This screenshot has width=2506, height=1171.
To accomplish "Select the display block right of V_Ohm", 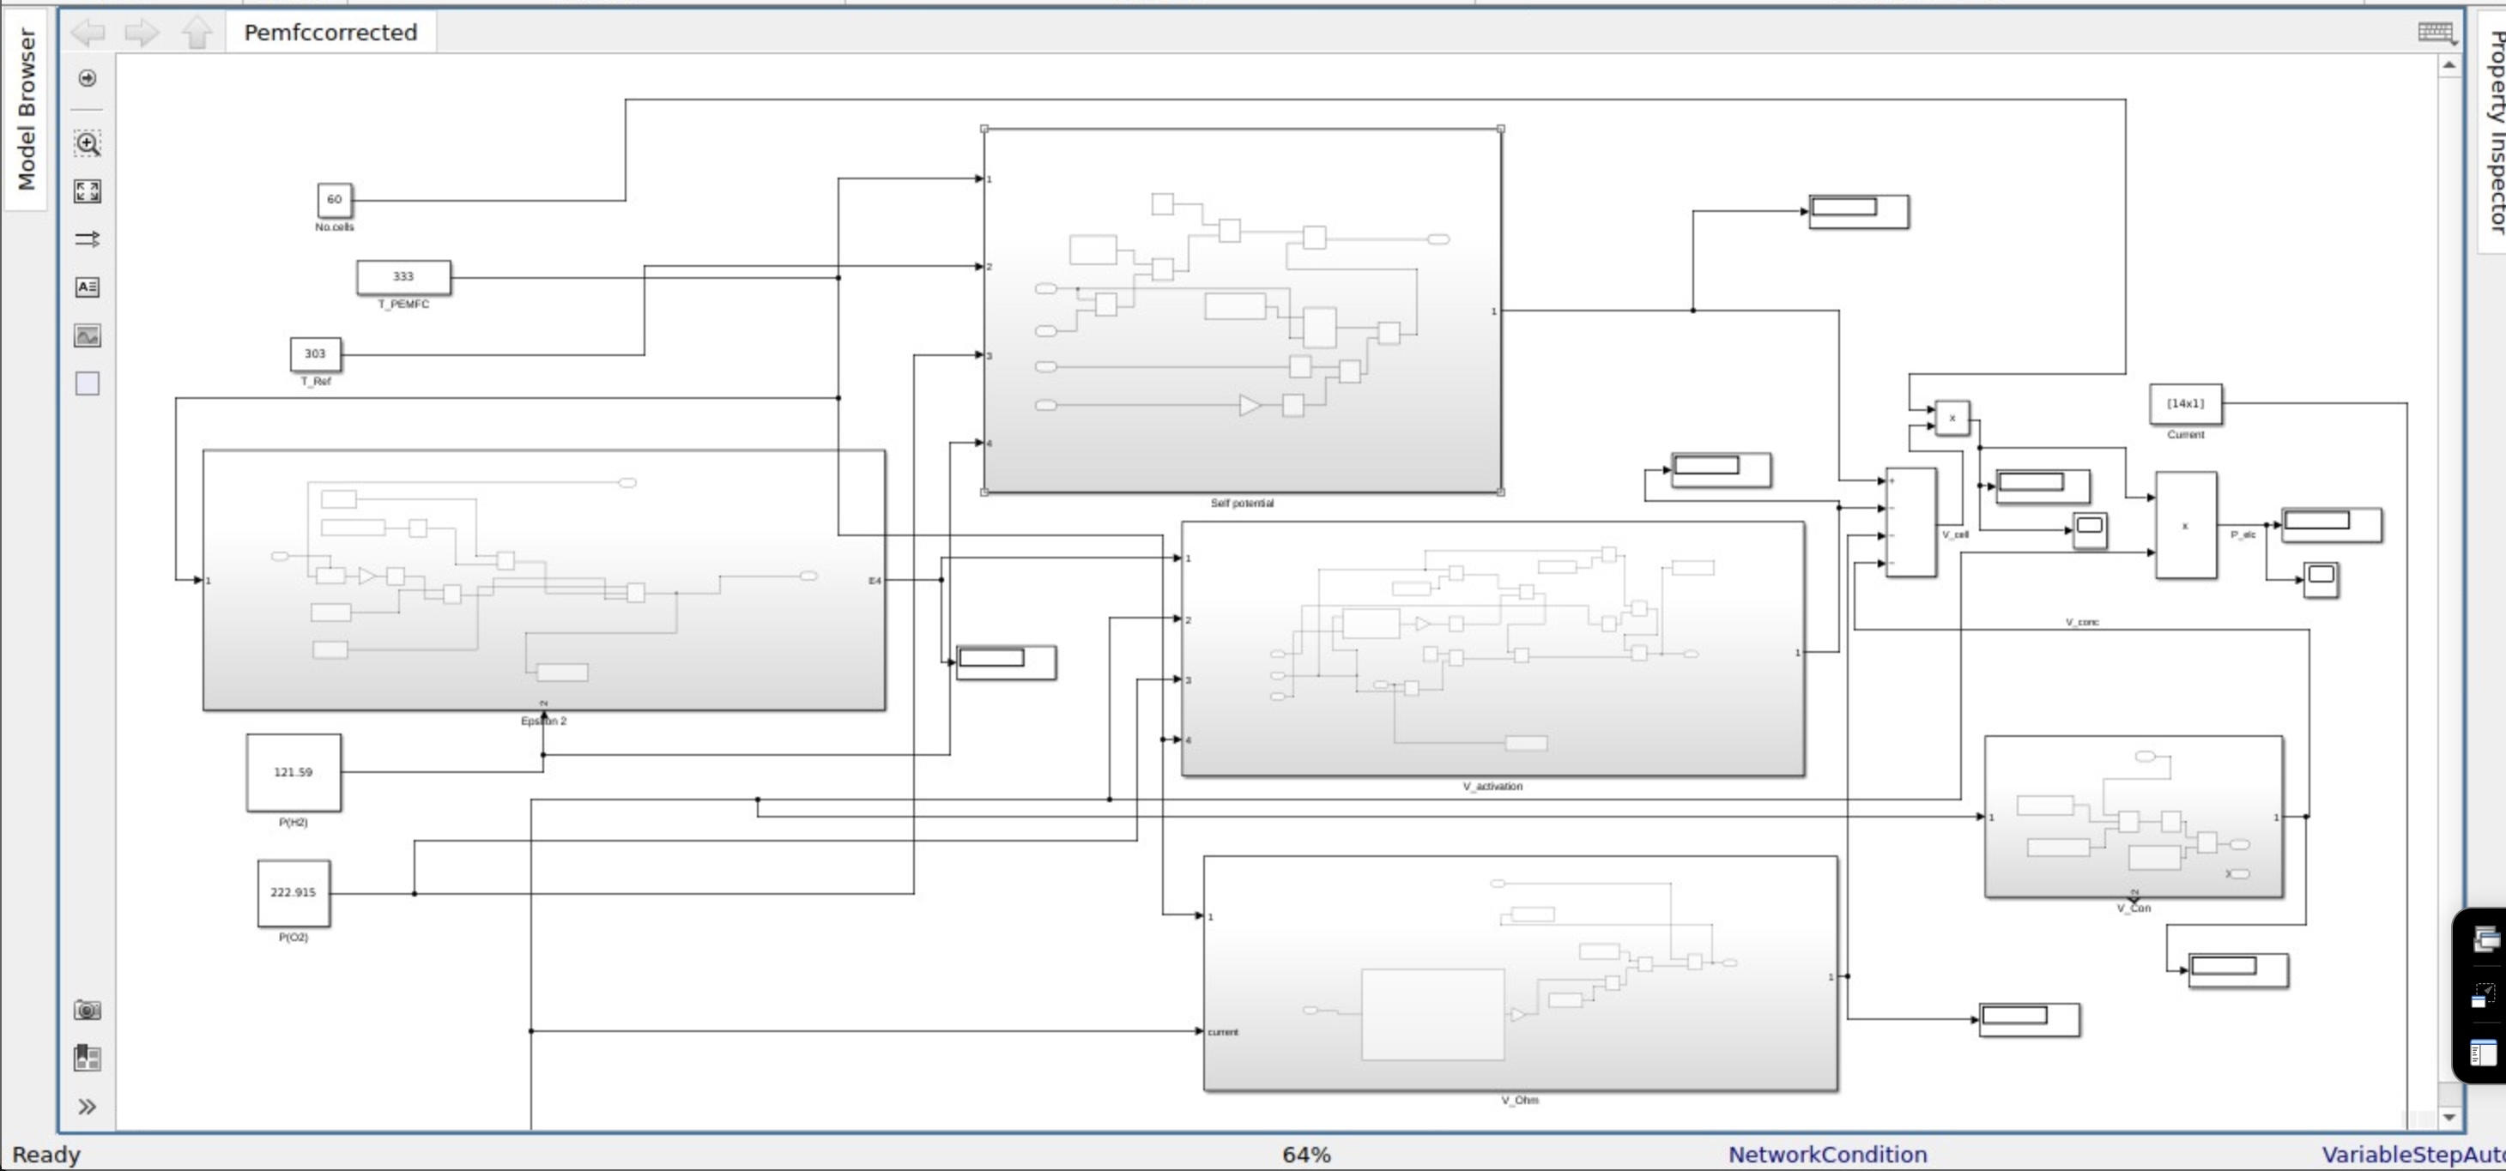I will tap(2030, 1020).
